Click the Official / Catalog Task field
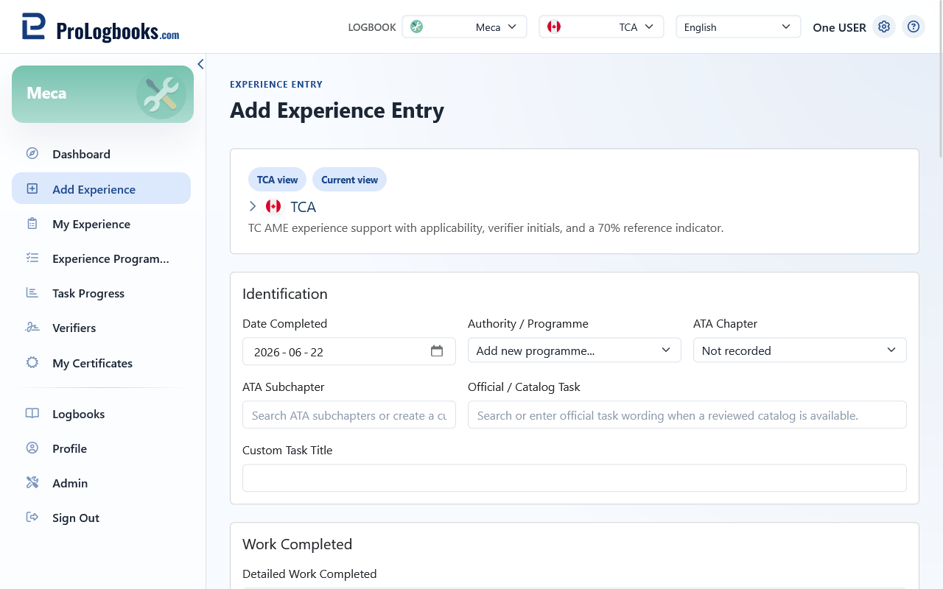The height and width of the screenshot is (589, 943). tap(687, 415)
